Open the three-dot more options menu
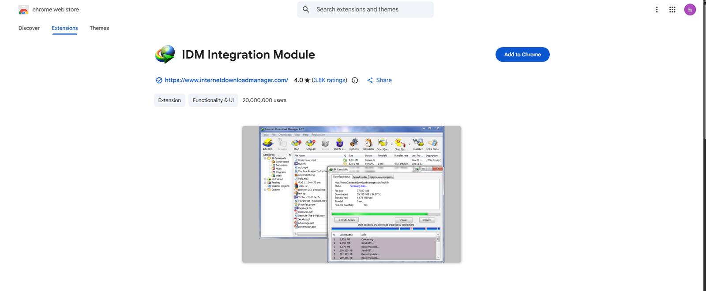Viewport: 706px width, 291px height. (657, 10)
